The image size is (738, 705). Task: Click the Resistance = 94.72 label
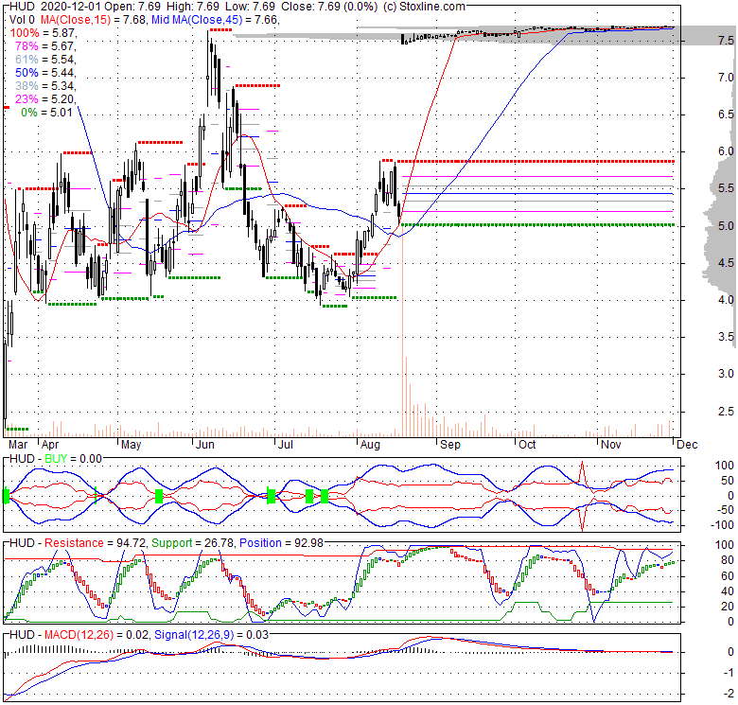click(95, 543)
